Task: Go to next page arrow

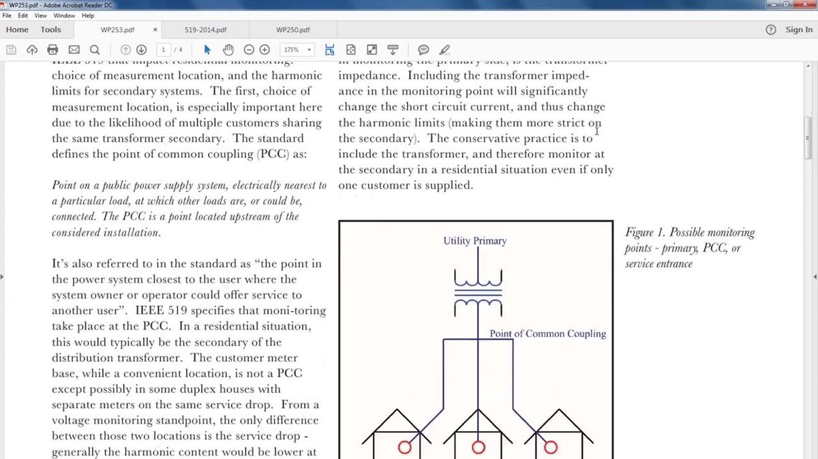Action: 142,50
